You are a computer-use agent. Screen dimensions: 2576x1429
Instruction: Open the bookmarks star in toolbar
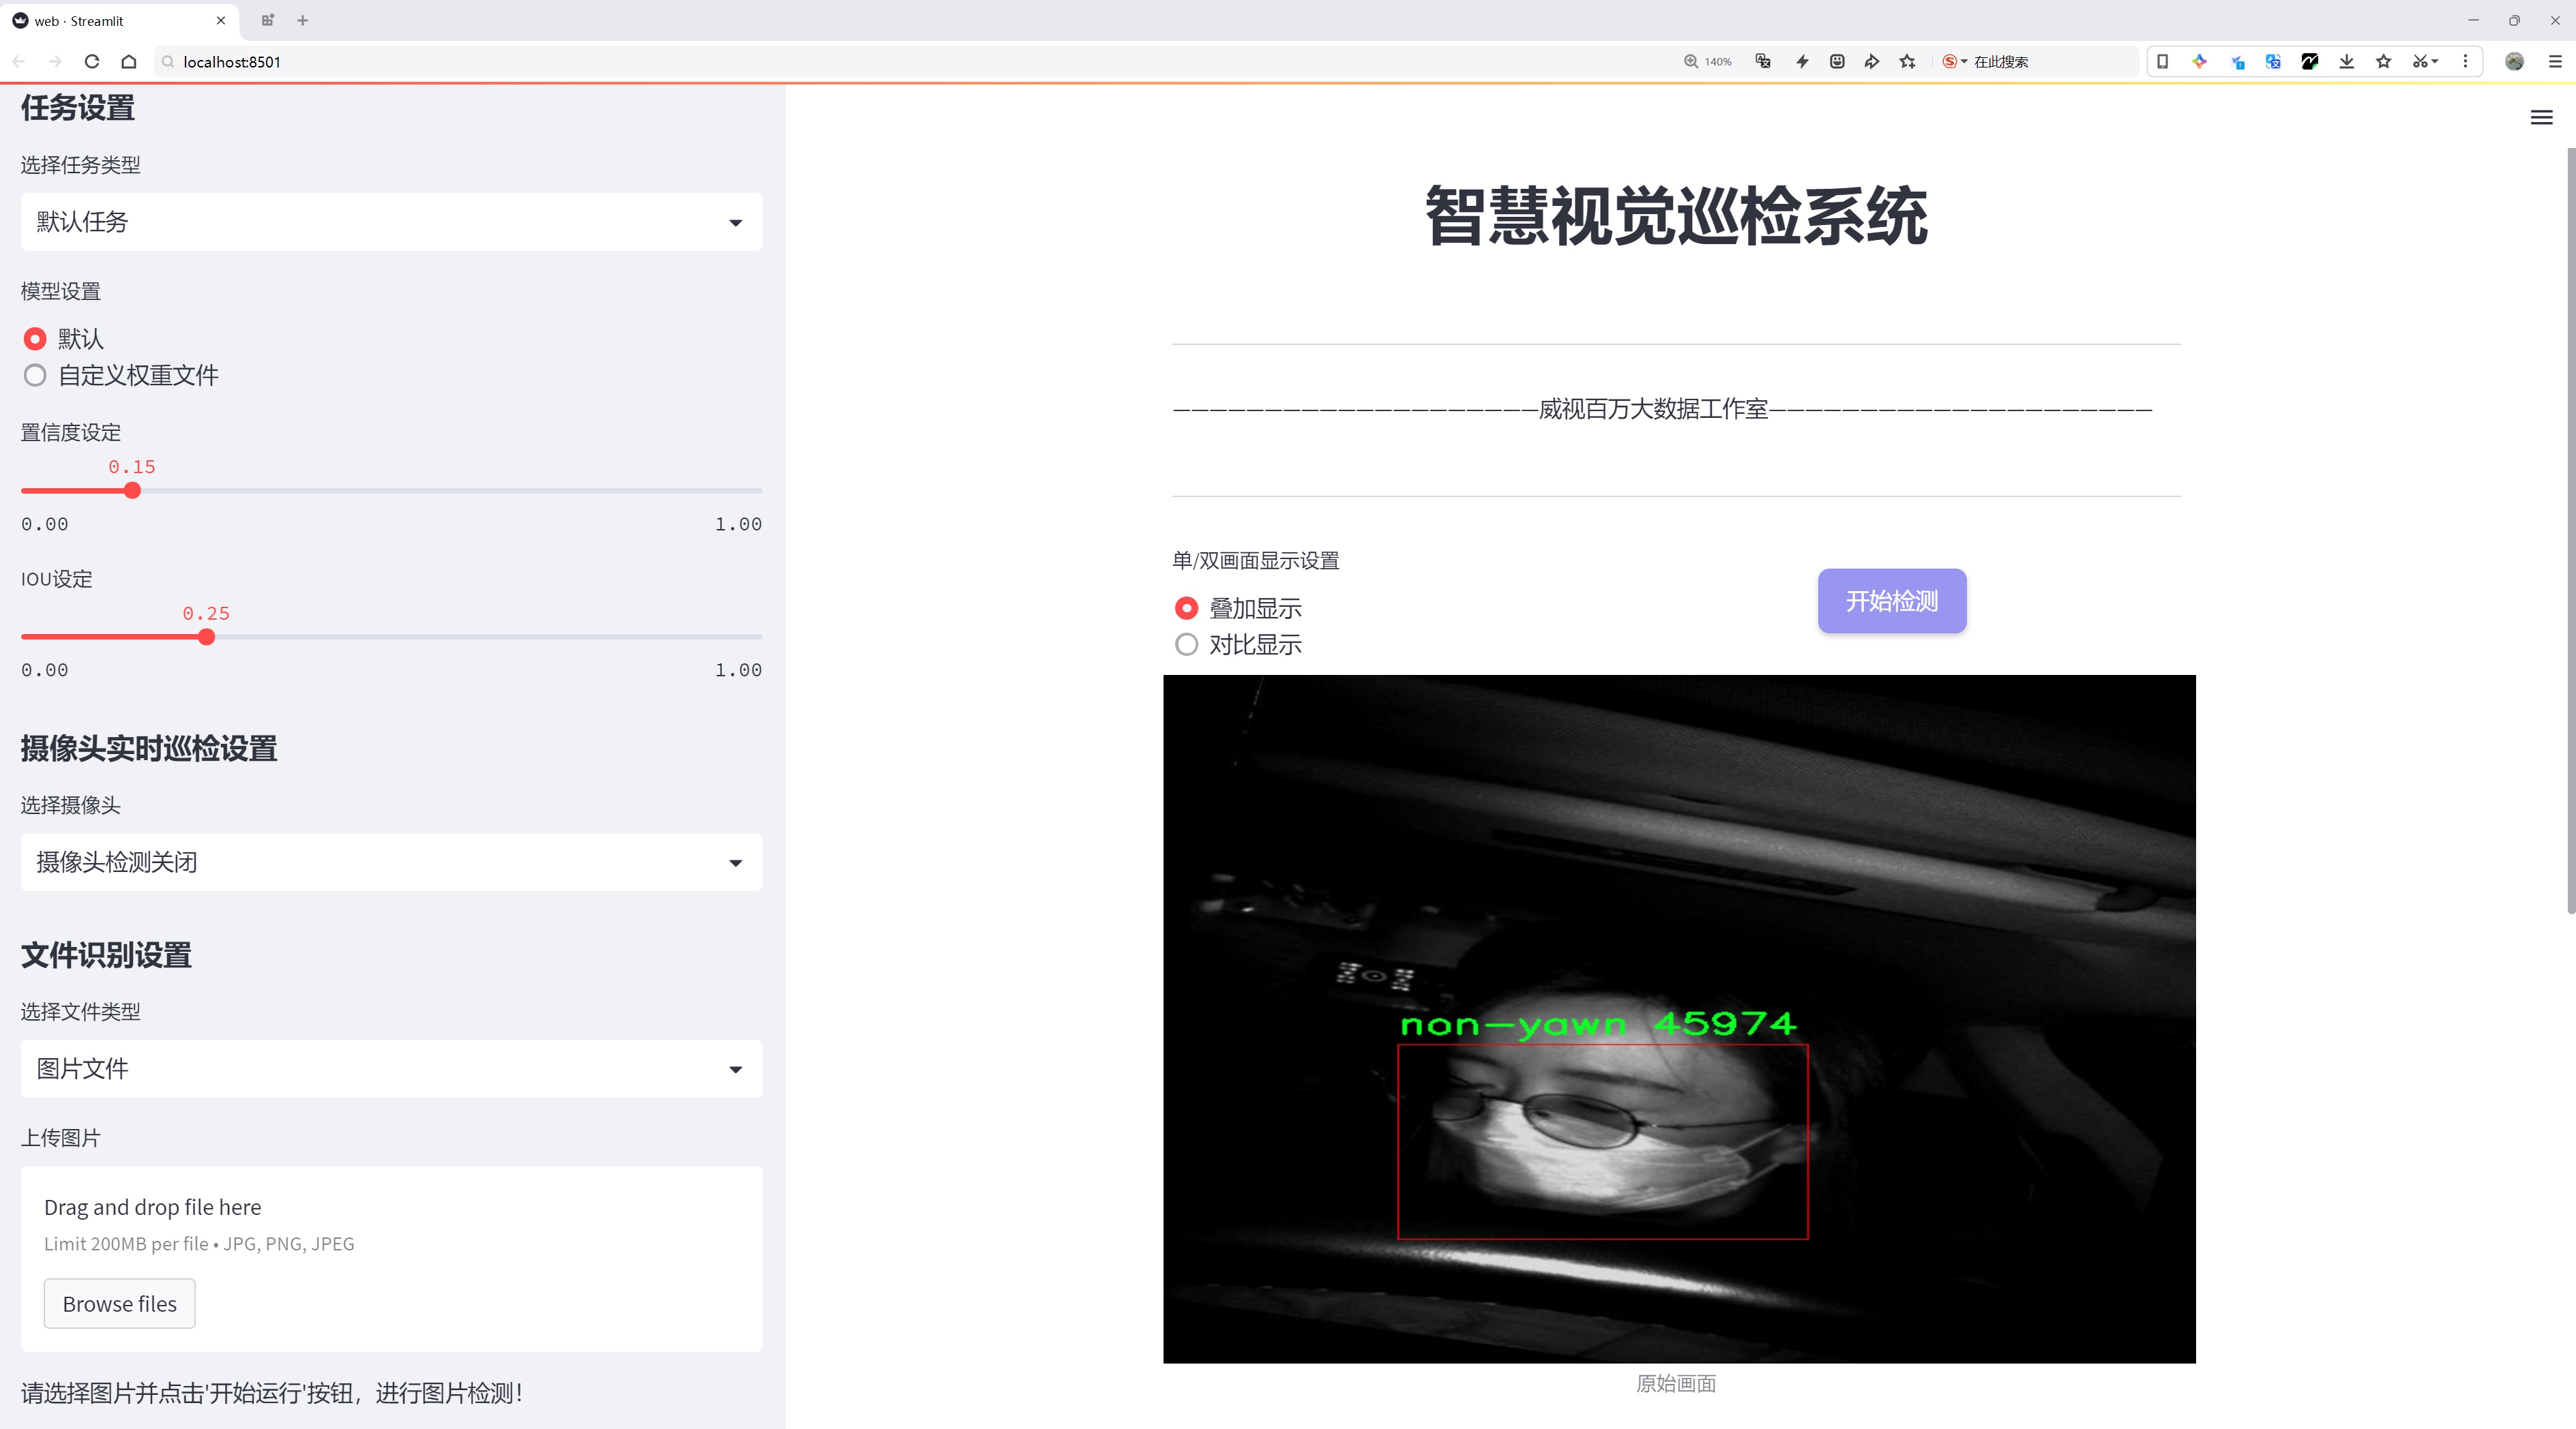(x=2384, y=61)
